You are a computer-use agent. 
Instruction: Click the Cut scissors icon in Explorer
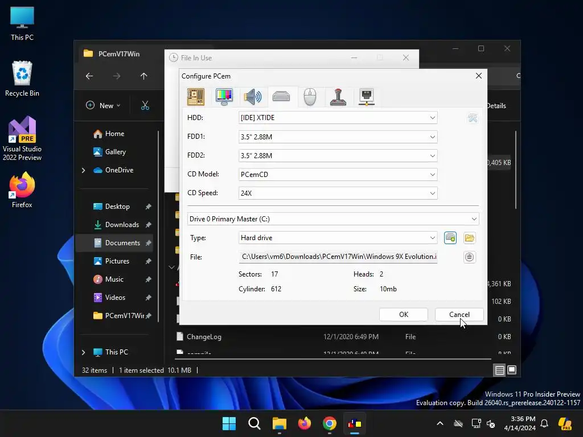[x=145, y=105]
